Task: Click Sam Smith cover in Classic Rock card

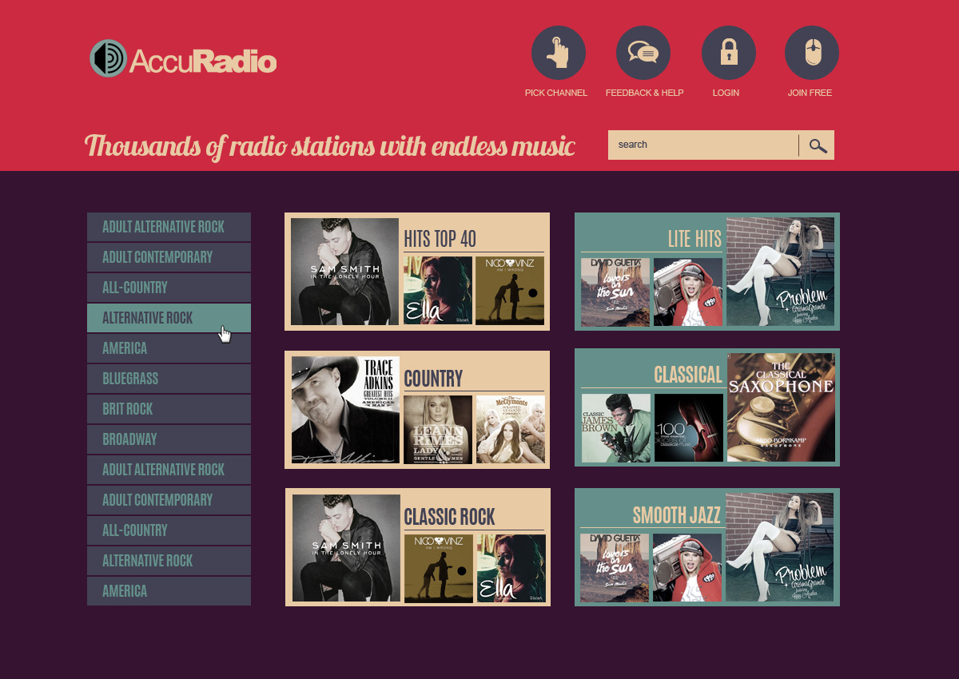Action: (346, 547)
